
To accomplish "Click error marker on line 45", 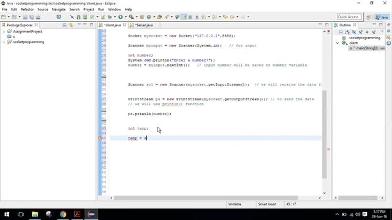I will 100,138.
